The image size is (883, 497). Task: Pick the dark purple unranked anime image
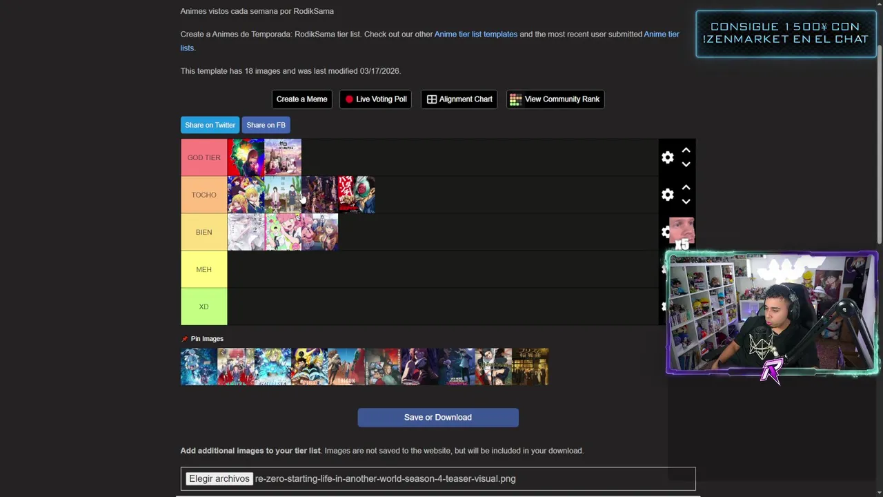(420, 367)
